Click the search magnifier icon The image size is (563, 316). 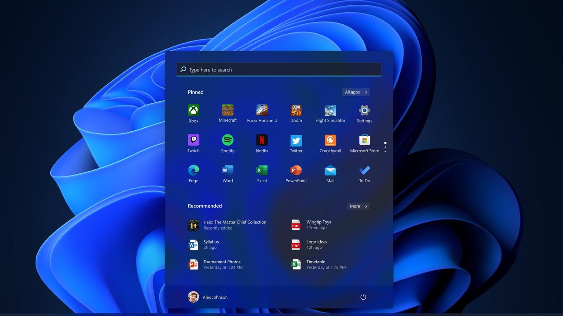[x=183, y=69]
